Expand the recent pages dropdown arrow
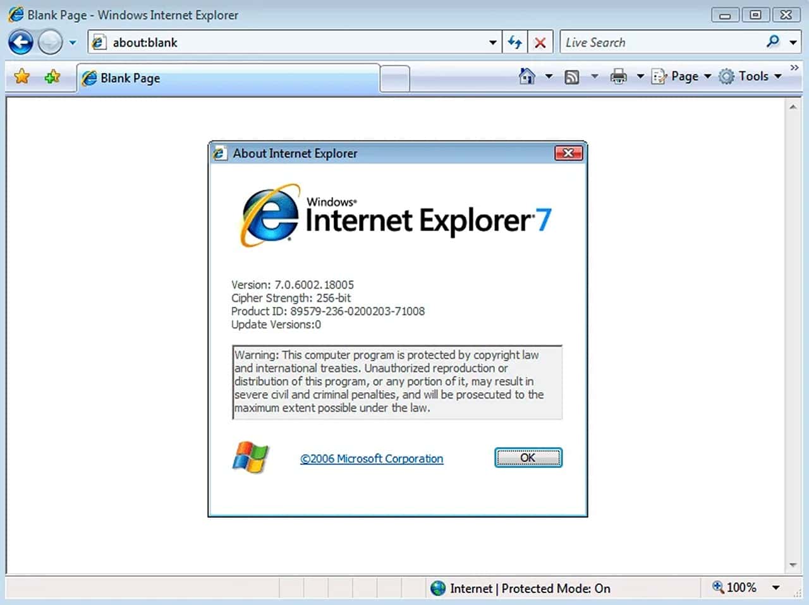 click(73, 43)
